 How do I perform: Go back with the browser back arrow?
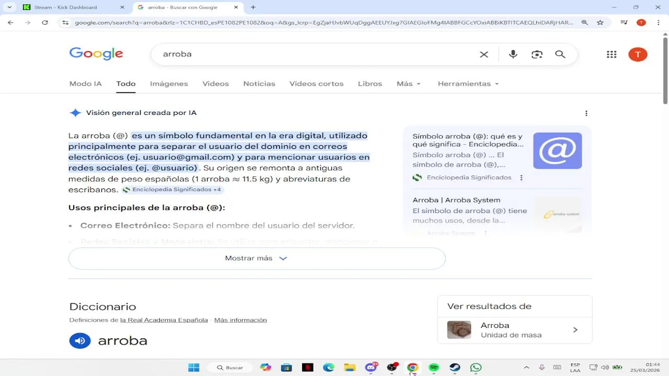11,22
